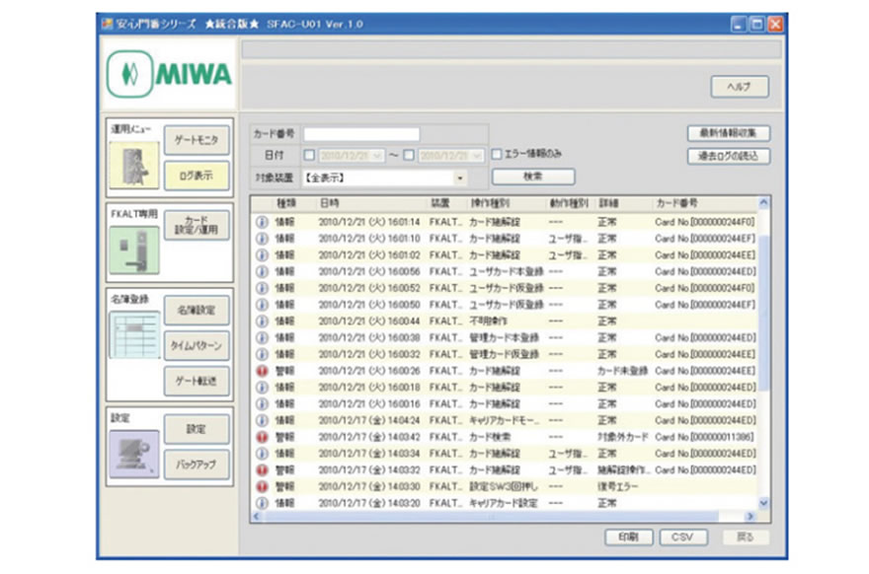Click log list vertical scrollbar down arrow
The image size is (869, 574).
click(x=763, y=503)
